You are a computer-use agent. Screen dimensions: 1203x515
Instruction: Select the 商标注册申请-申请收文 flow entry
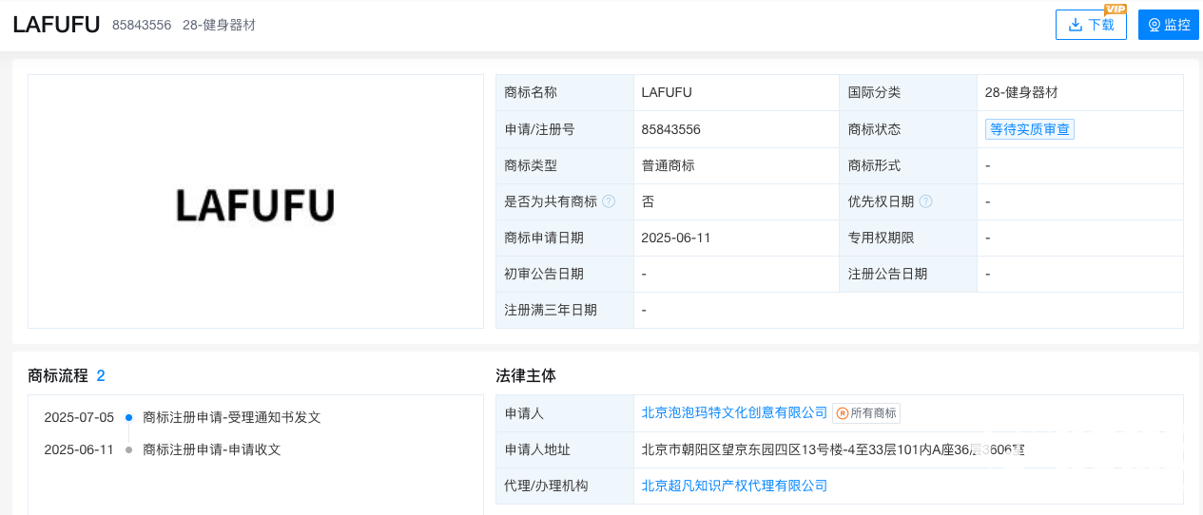pyautogui.click(x=212, y=449)
